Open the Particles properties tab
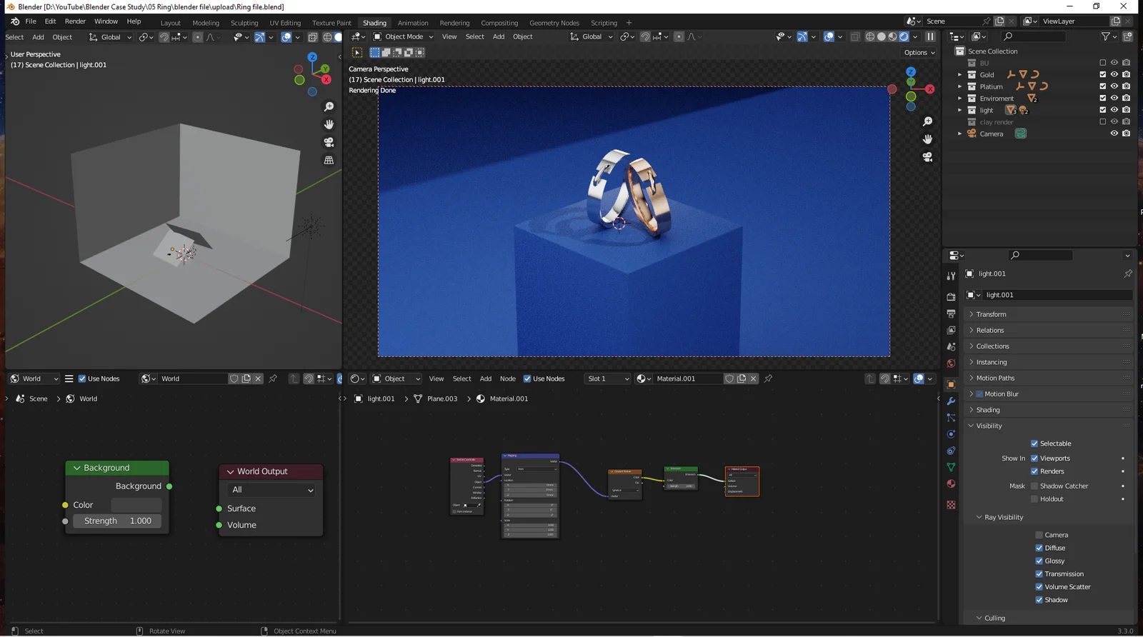Image resolution: width=1143 pixels, height=637 pixels. pos(951,418)
